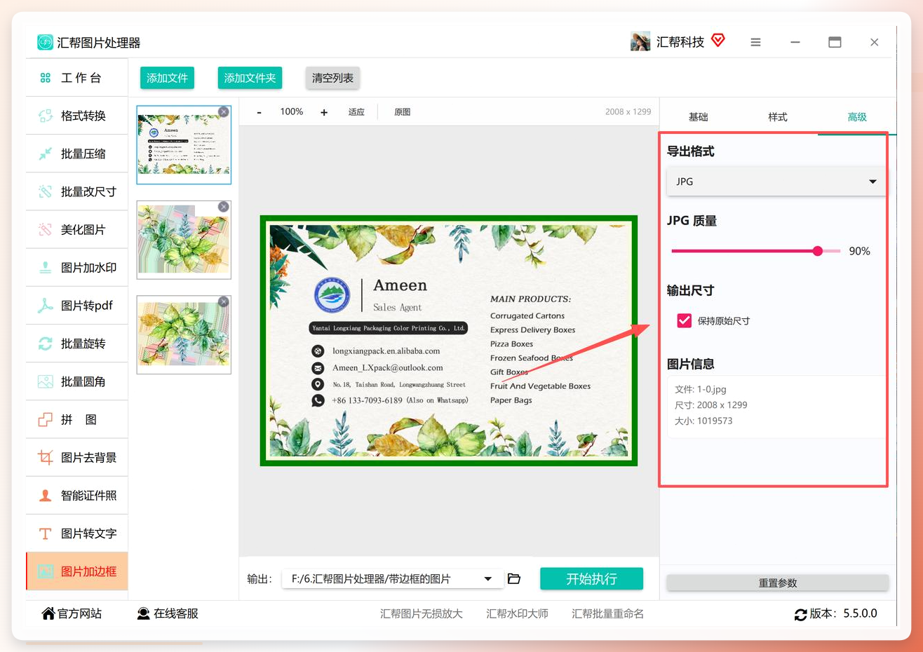Open 在线客服 customer service icon
This screenshot has height=652, width=923.
(143, 613)
